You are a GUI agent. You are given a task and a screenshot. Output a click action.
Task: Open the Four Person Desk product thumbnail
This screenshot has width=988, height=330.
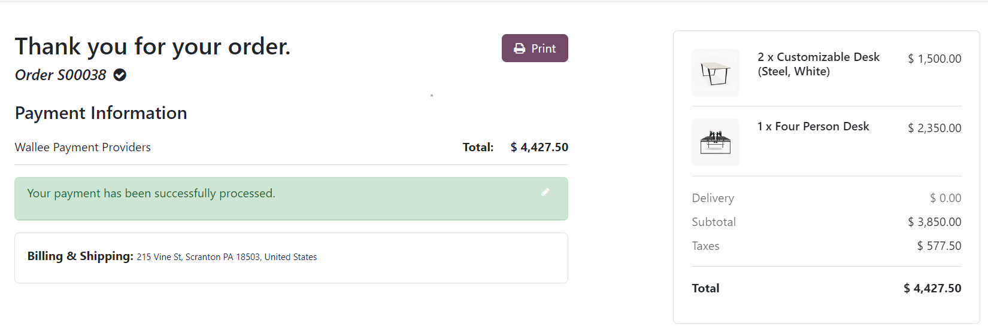click(716, 142)
